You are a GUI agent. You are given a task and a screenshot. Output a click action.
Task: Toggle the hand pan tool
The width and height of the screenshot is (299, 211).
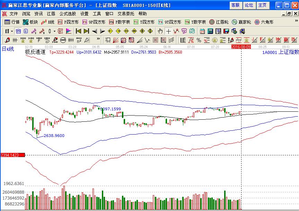click(160, 31)
